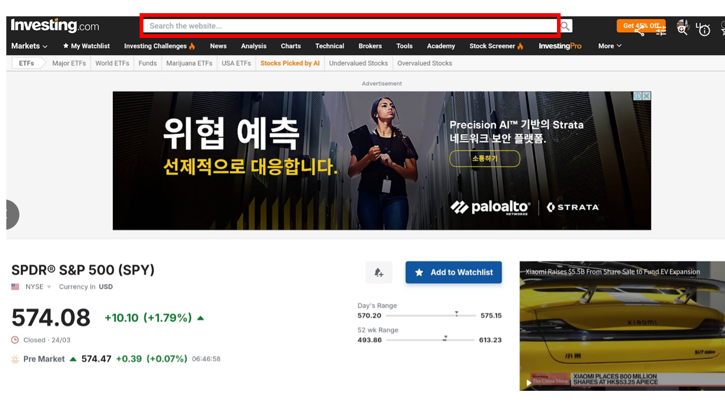Open InvestingPro
Image resolution: width=725 pixels, height=404 pixels.
(x=560, y=46)
